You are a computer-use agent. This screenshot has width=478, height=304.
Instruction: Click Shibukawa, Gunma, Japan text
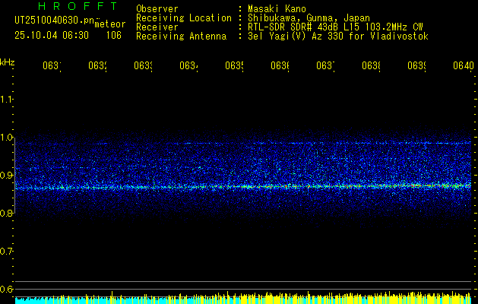pos(309,18)
